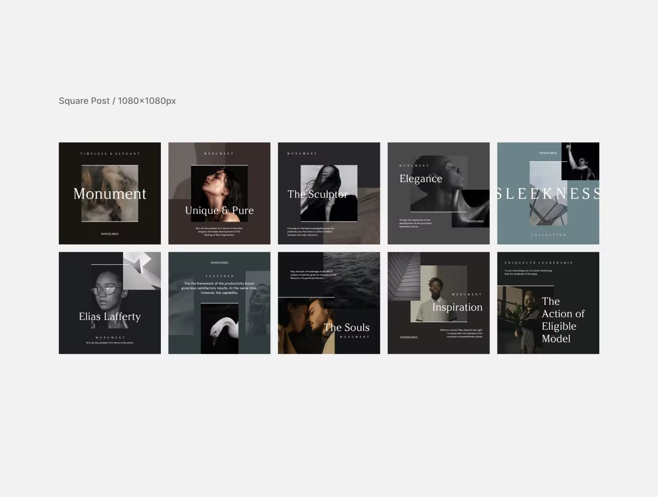The image size is (658, 497).
Task: Click mnmnt.epic link on Inspiration post
Action: click(x=409, y=337)
